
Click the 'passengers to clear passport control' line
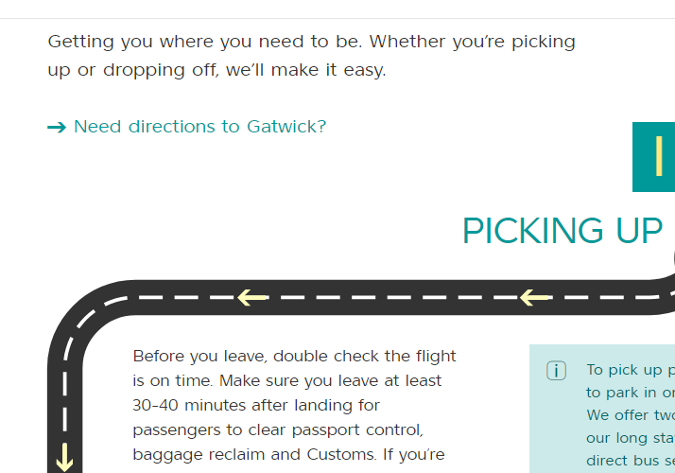tap(279, 429)
